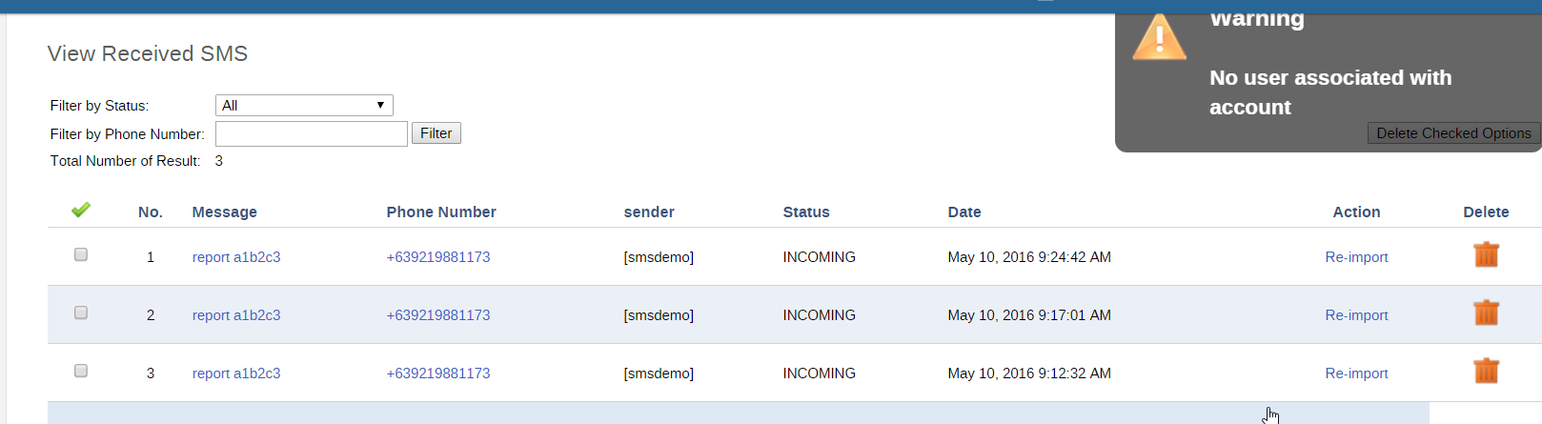
Task: Focus the Filter by Phone Number field
Action: [312, 134]
